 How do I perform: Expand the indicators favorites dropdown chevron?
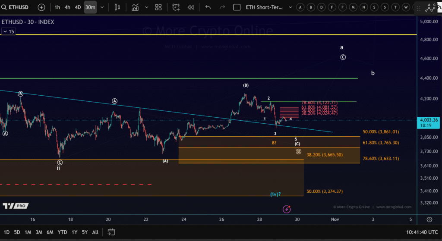coord(147,7)
